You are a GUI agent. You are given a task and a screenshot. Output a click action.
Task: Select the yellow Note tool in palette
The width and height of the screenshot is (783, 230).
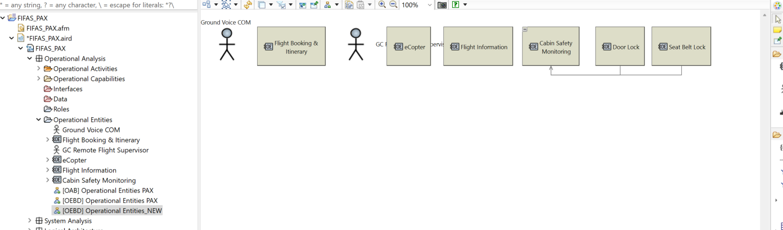point(777,30)
